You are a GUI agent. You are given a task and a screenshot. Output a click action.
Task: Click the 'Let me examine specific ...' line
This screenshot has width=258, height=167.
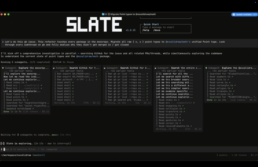[174, 91]
